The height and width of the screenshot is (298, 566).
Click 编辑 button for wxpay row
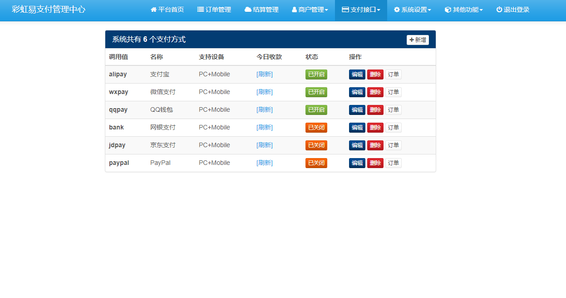click(357, 92)
